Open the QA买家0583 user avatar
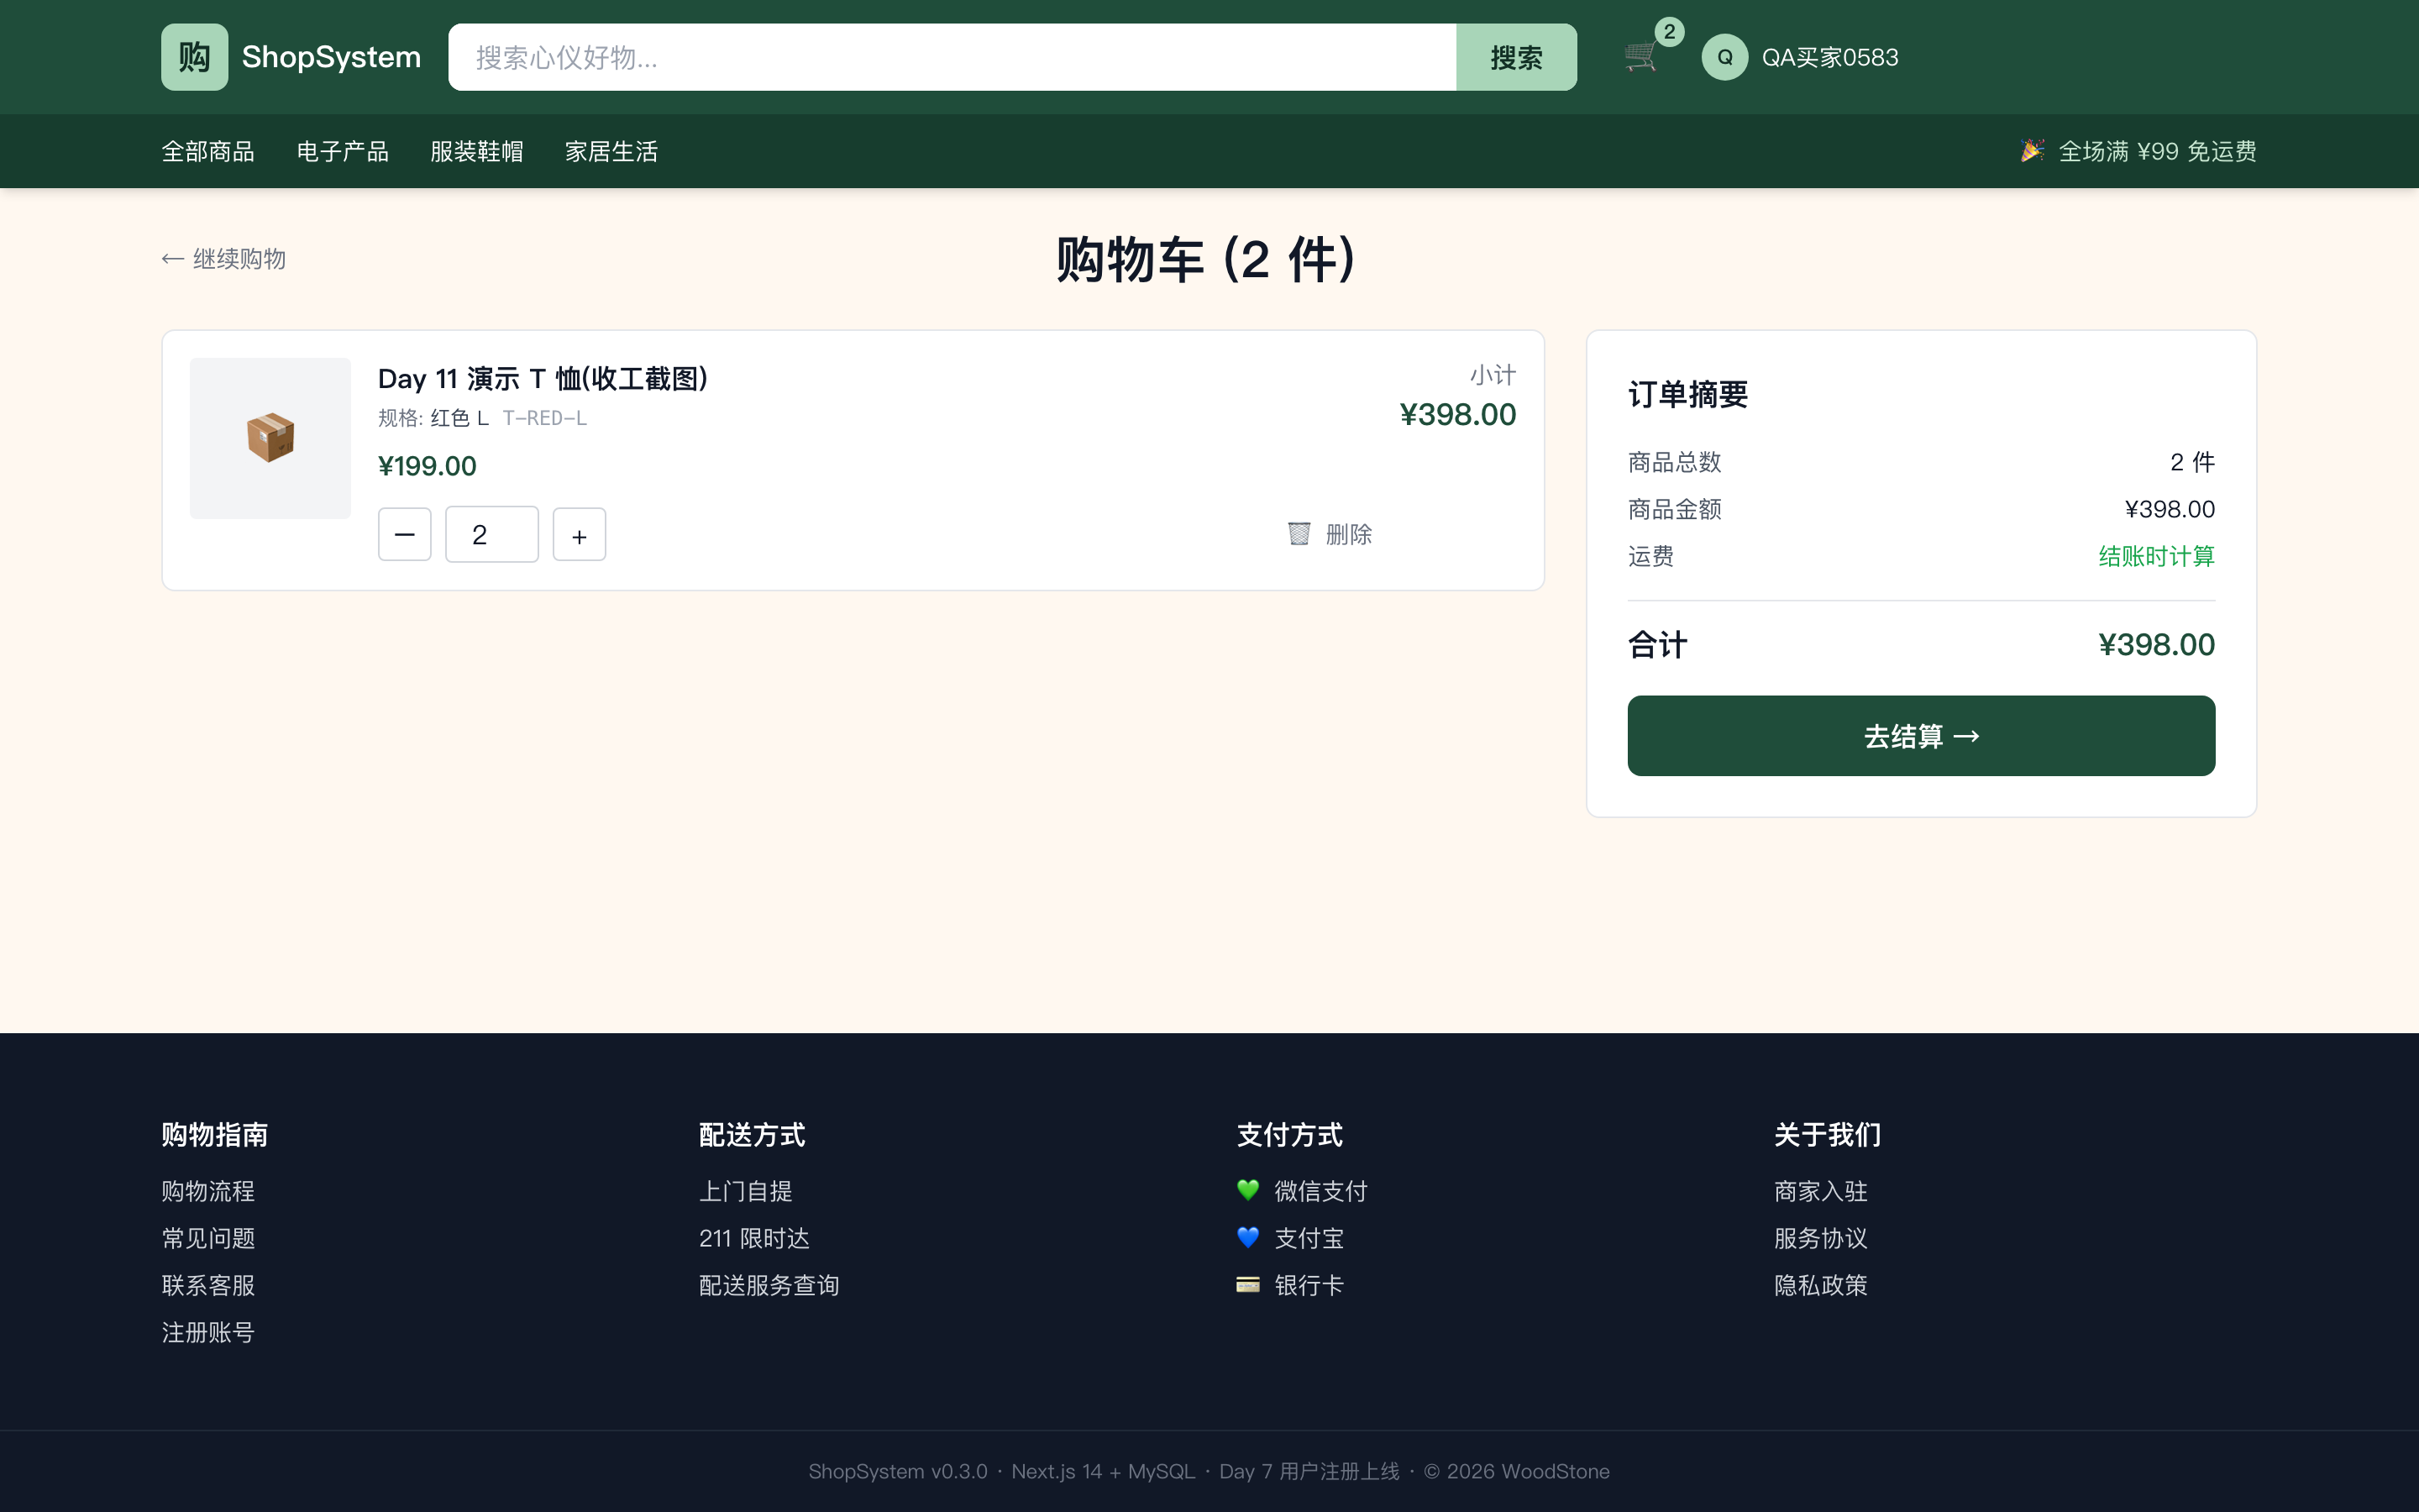Viewport: 2419px width, 1512px height. (x=1724, y=57)
